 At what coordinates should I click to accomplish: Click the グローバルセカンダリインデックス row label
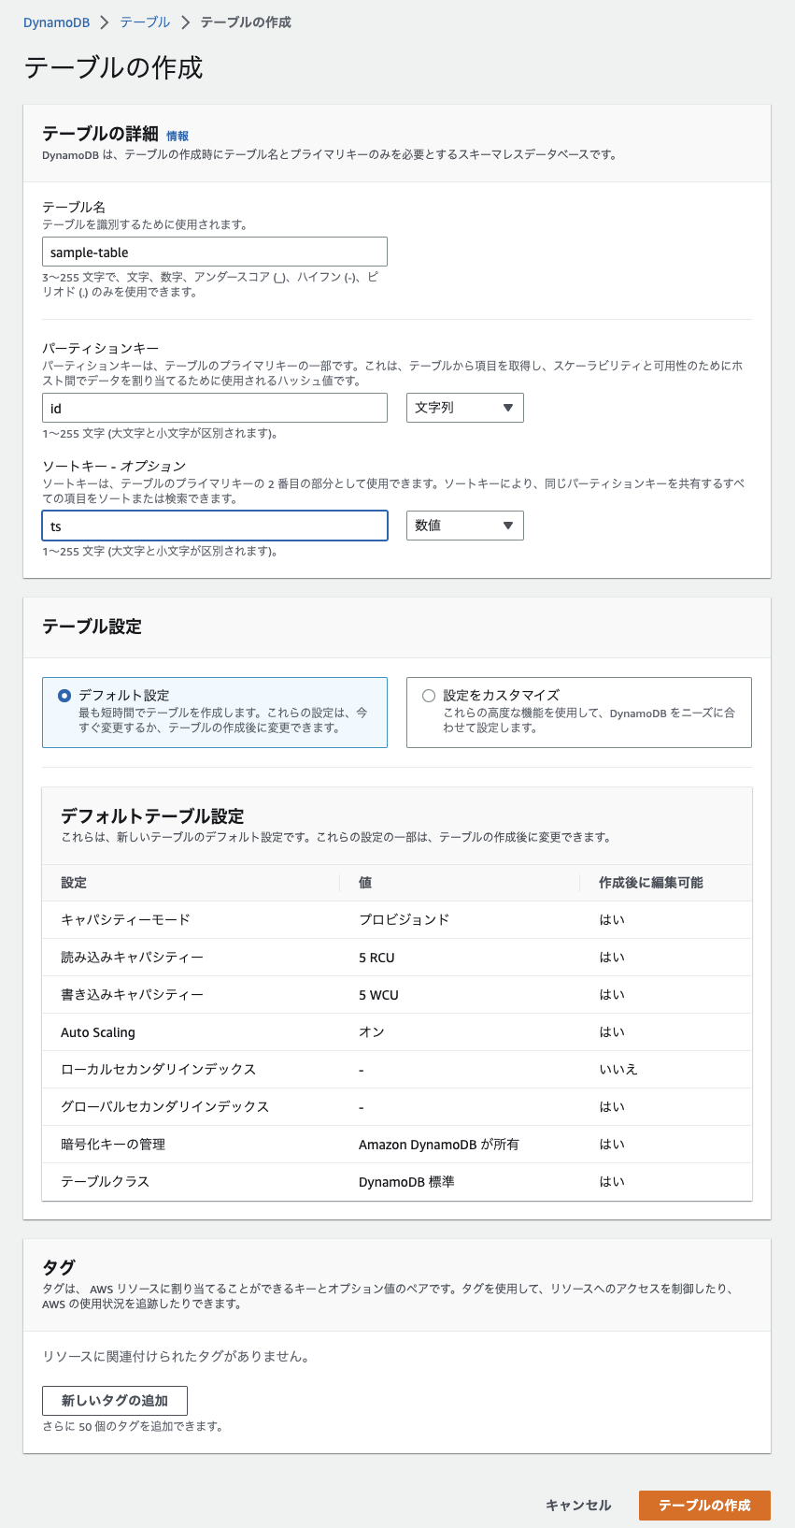pos(164,1107)
